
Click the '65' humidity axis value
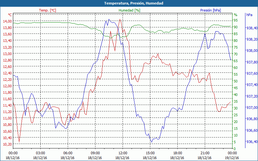pyautogui.click(x=236, y=61)
